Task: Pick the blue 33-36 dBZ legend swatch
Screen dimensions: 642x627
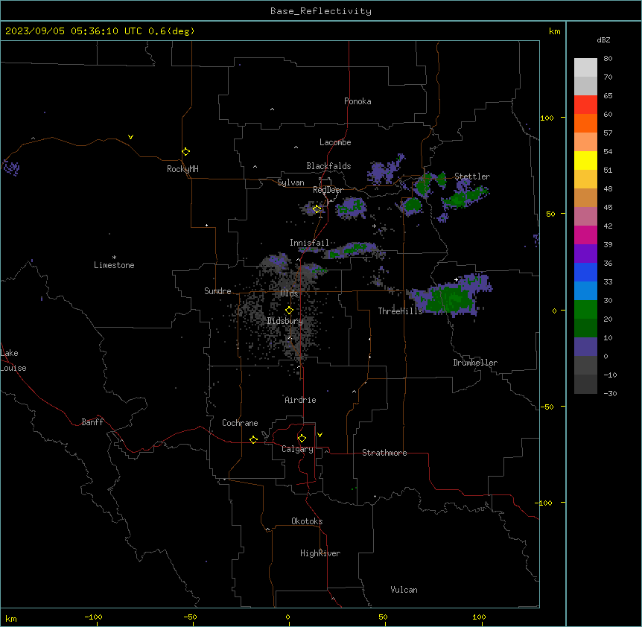Action: point(585,273)
